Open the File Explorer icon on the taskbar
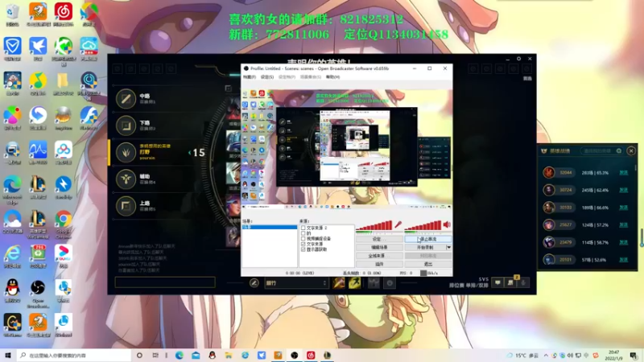This screenshot has height=362, width=644. pyautogui.click(x=229, y=355)
